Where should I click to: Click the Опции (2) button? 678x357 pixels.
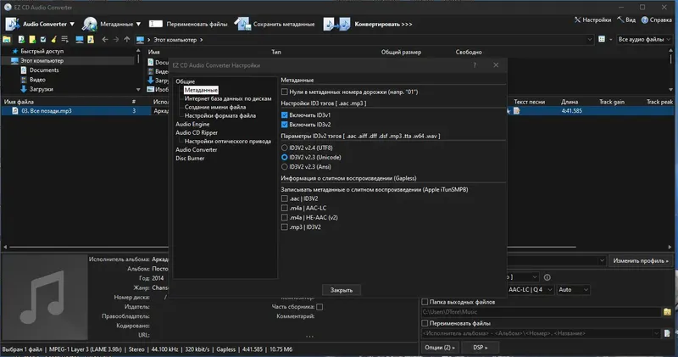point(439,348)
